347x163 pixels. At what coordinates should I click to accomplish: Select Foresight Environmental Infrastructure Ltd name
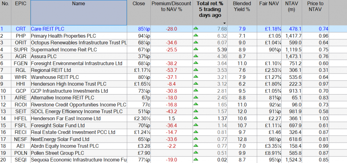pyautogui.click(x=77, y=63)
